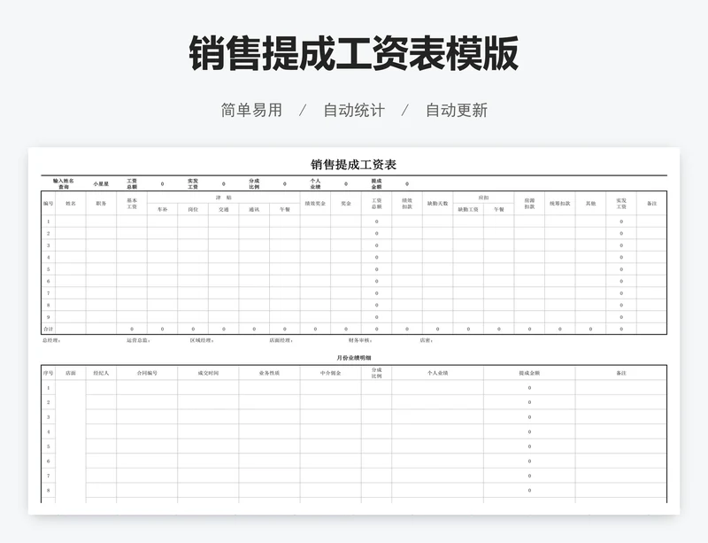Click the 津贴 merged header cell
This screenshot has height=543, width=708.
[x=224, y=198]
